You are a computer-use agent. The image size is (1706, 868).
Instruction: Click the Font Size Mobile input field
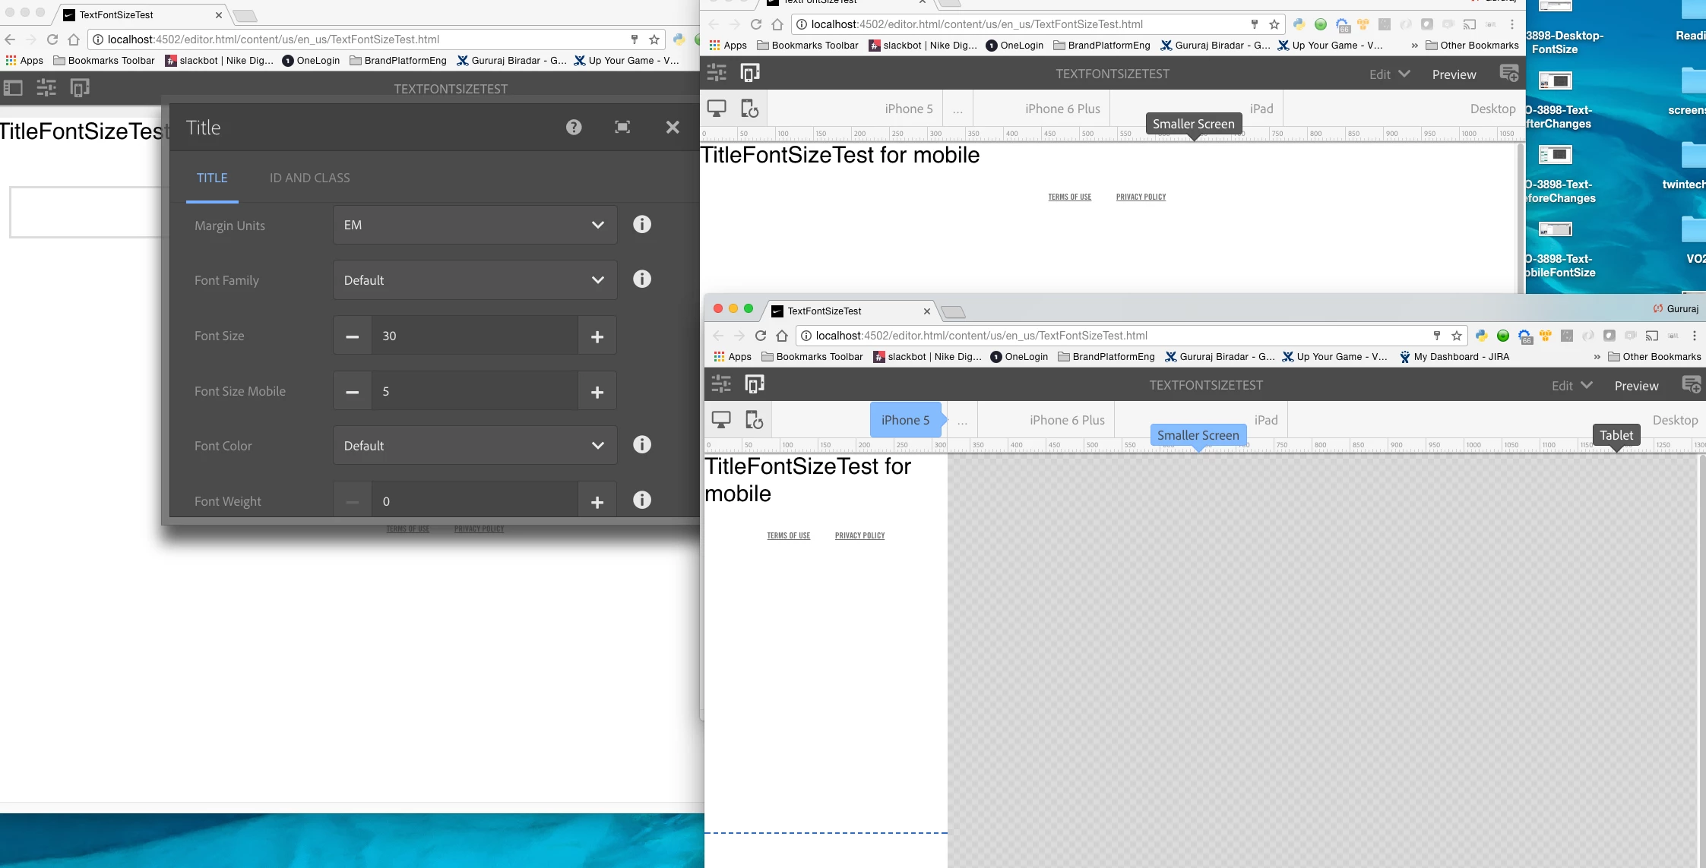[475, 392]
